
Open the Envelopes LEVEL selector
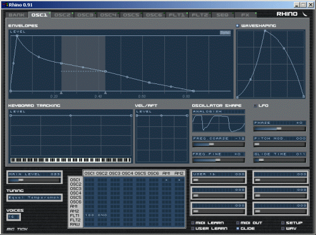(18, 32)
